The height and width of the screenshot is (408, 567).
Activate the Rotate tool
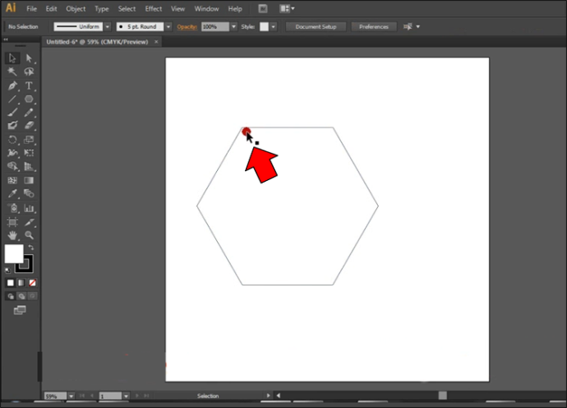(12, 140)
